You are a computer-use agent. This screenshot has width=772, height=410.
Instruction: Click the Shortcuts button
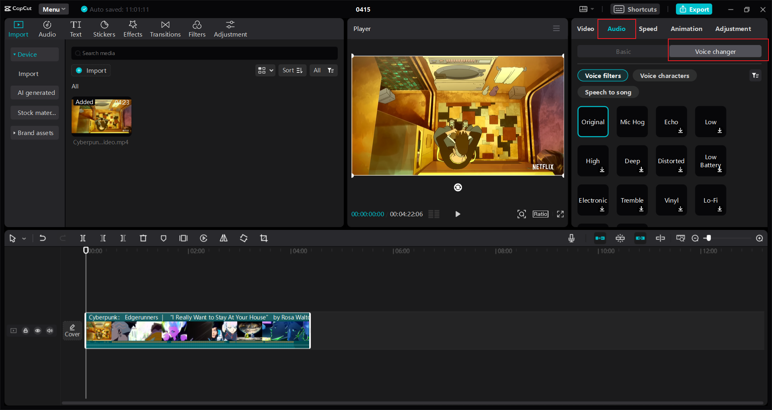click(635, 9)
